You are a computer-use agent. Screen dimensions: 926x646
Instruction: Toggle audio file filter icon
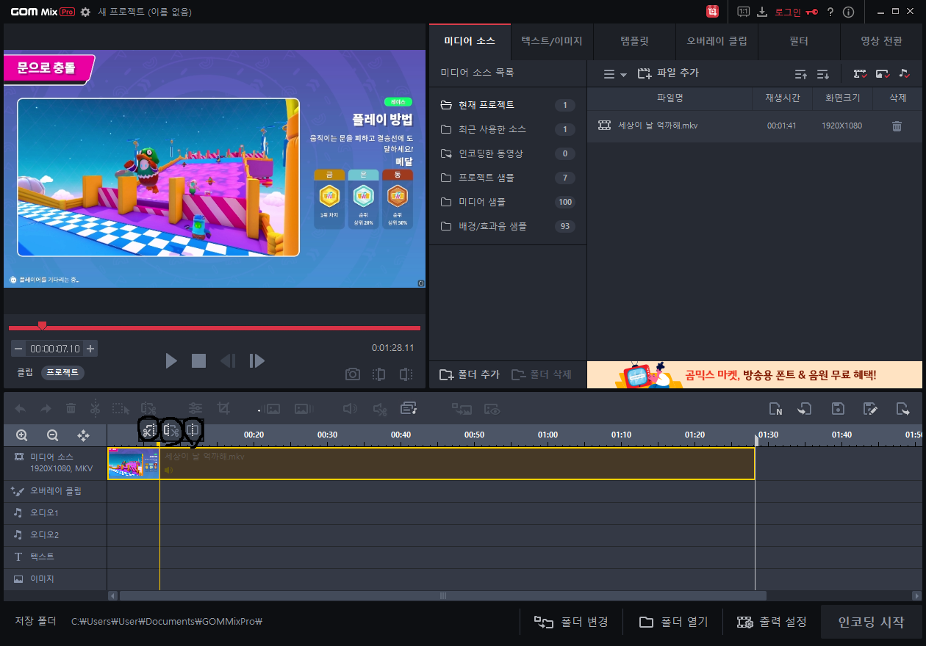point(904,74)
